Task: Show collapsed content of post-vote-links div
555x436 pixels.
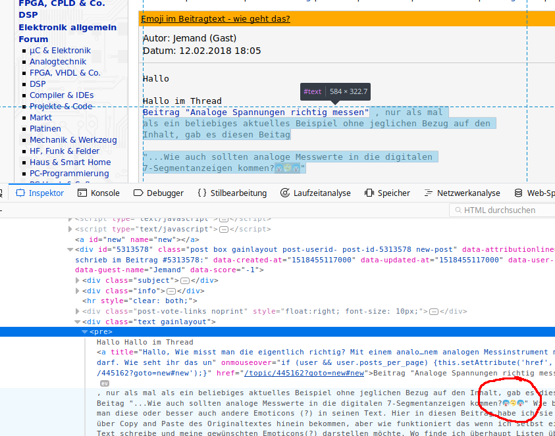Action: pos(434,312)
